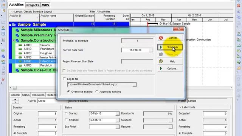Click the horizontal scrollbar thumb in activity table
Viewport: 242px width, 136px height.
15,88
